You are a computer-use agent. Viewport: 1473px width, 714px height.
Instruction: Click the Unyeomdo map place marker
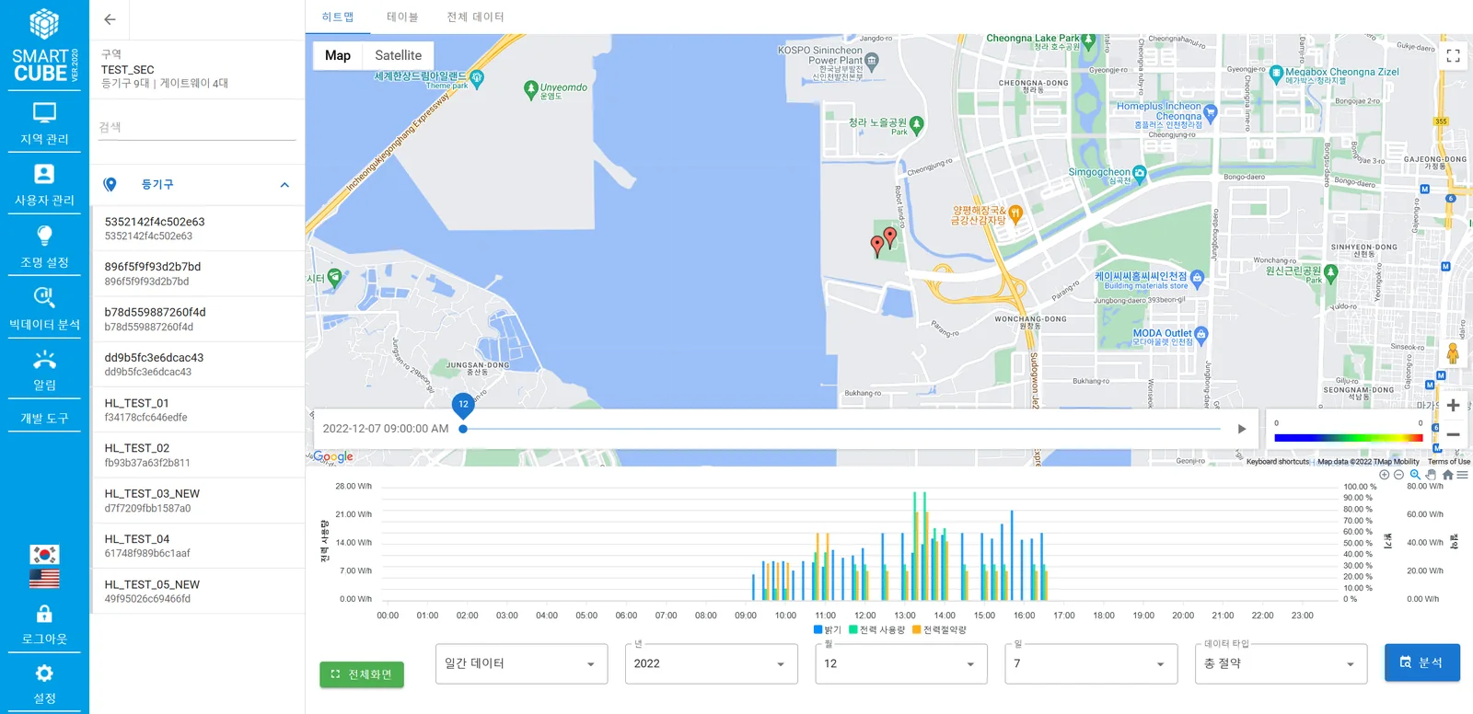coord(530,90)
